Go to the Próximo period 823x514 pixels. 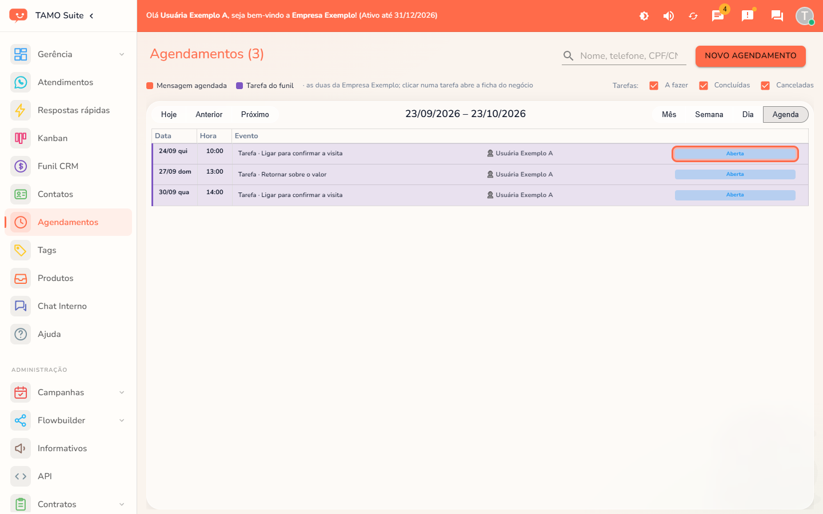(255, 114)
